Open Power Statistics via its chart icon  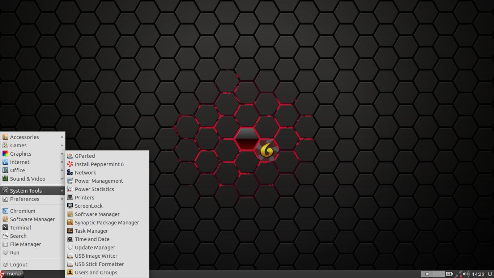[70, 189]
